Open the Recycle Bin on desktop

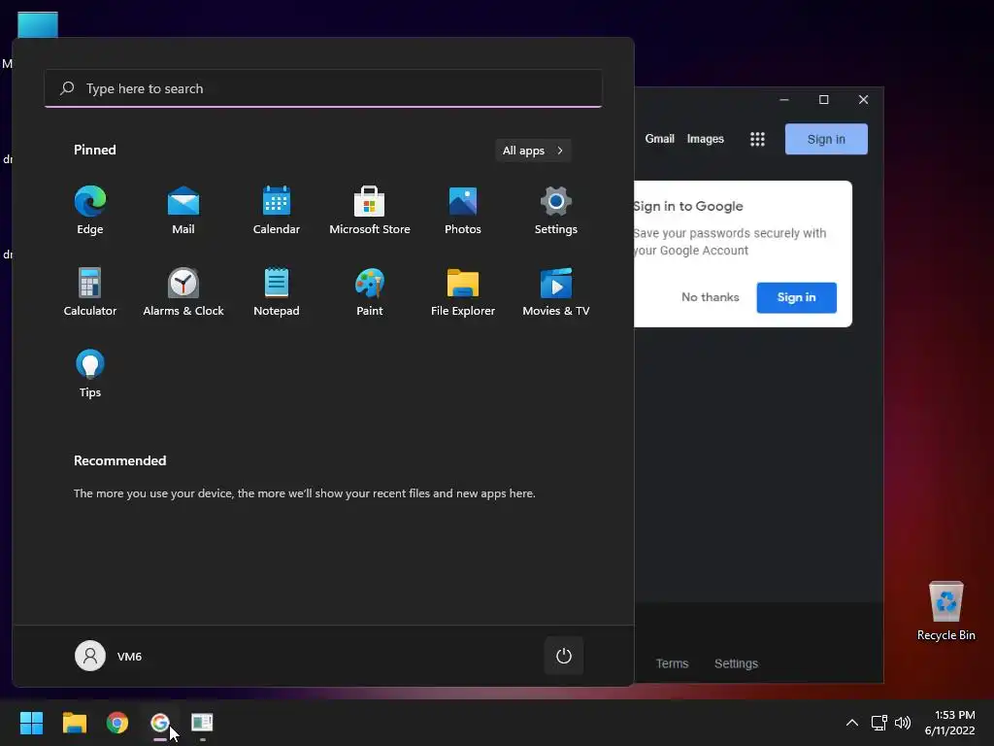[x=945, y=611]
